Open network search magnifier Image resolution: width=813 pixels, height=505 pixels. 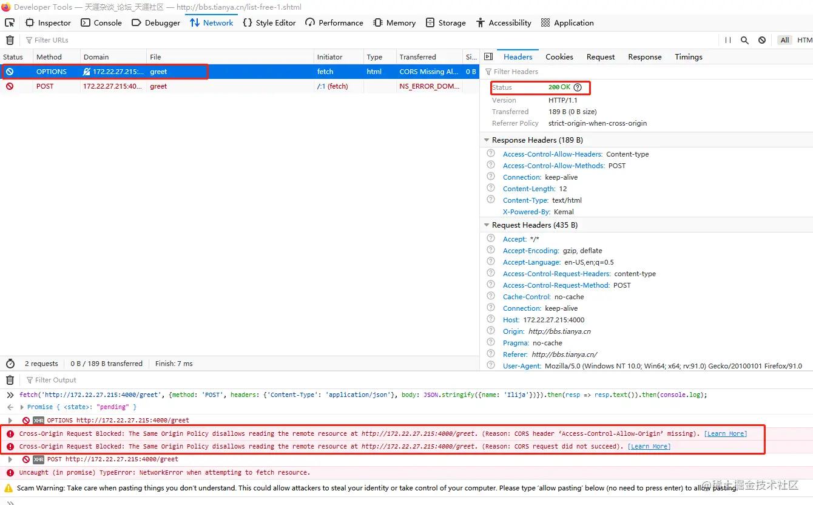click(x=744, y=40)
